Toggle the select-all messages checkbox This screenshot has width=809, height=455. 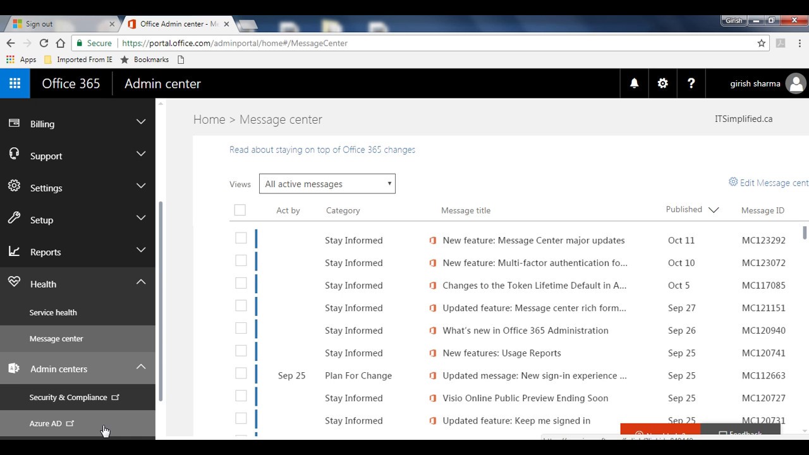tap(240, 210)
